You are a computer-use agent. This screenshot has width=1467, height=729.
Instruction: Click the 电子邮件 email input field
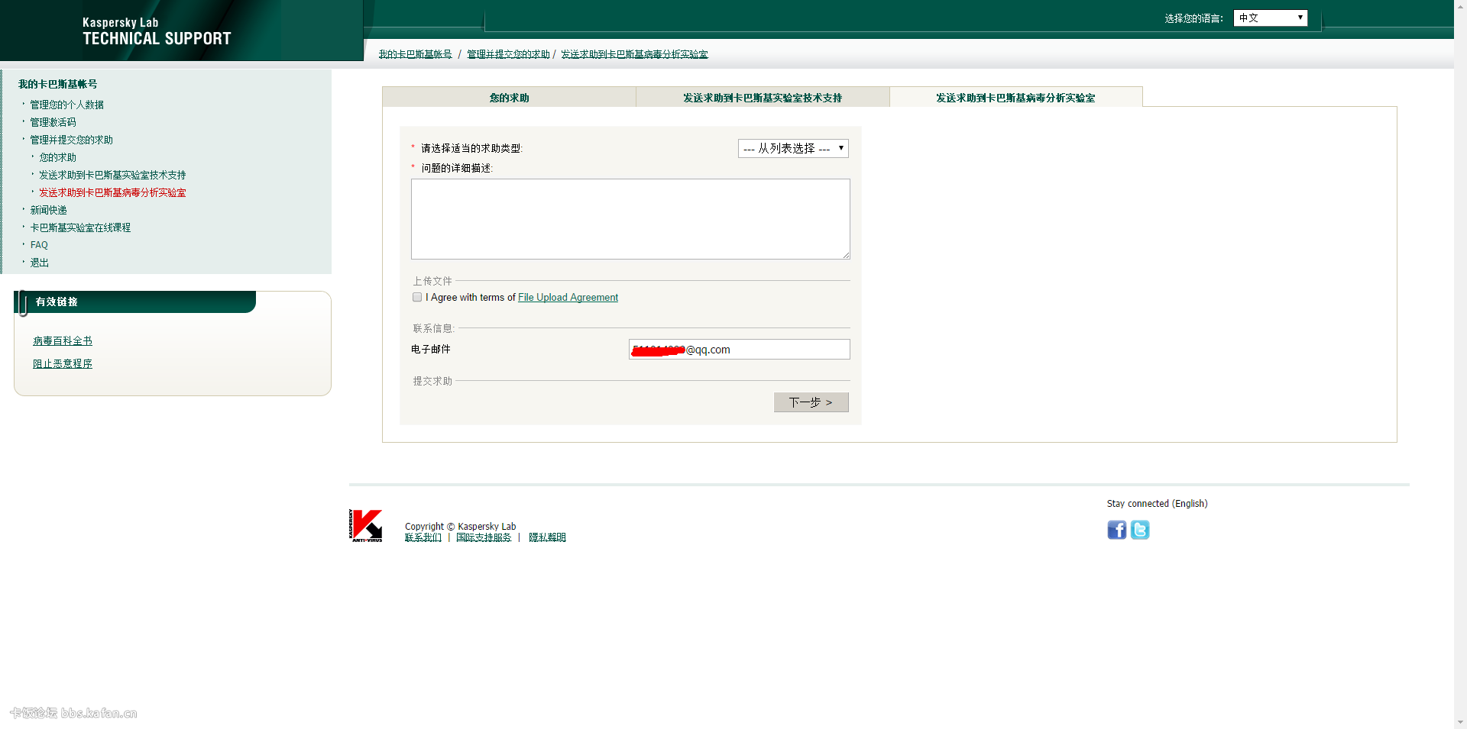pyautogui.click(x=739, y=350)
